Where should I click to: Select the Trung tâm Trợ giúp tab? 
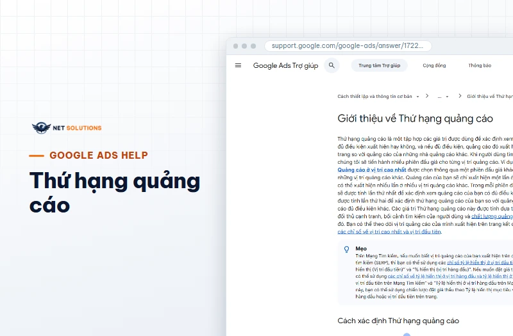pos(379,65)
